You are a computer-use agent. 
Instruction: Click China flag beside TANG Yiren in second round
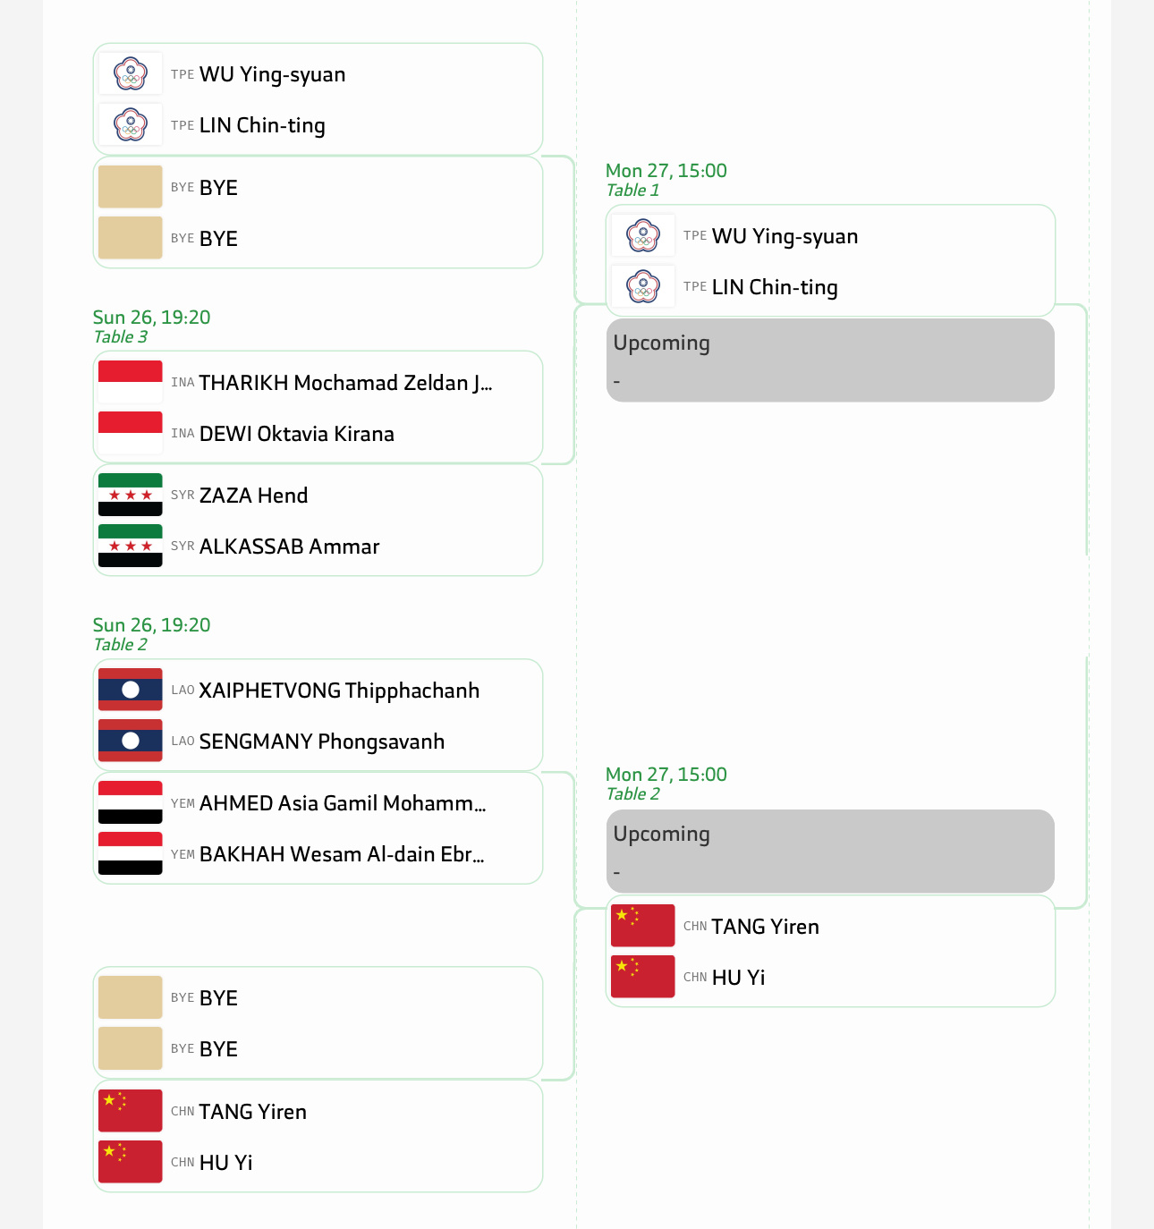pyautogui.click(x=642, y=927)
